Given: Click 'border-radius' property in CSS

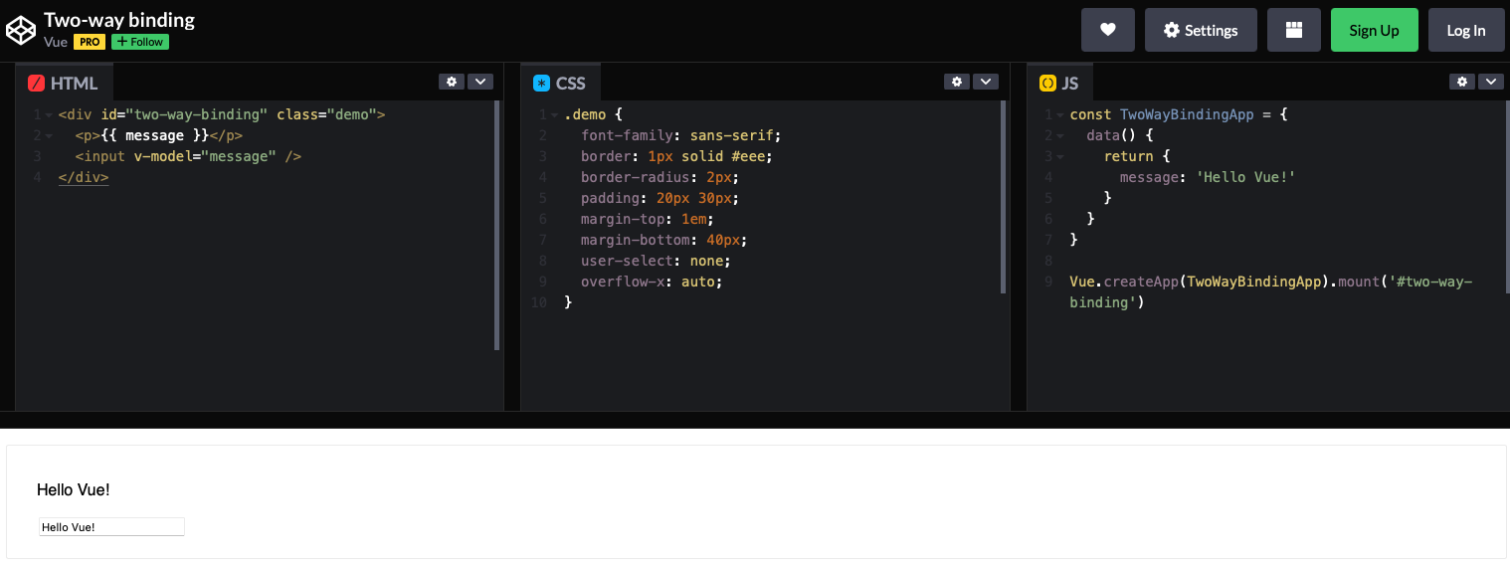Looking at the screenshot, I should pyautogui.click(x=636, y=177).
